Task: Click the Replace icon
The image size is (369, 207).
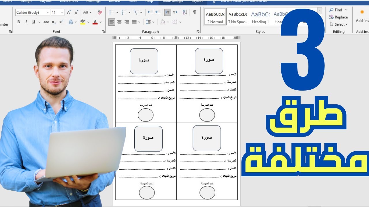Action: coord(332,17)
